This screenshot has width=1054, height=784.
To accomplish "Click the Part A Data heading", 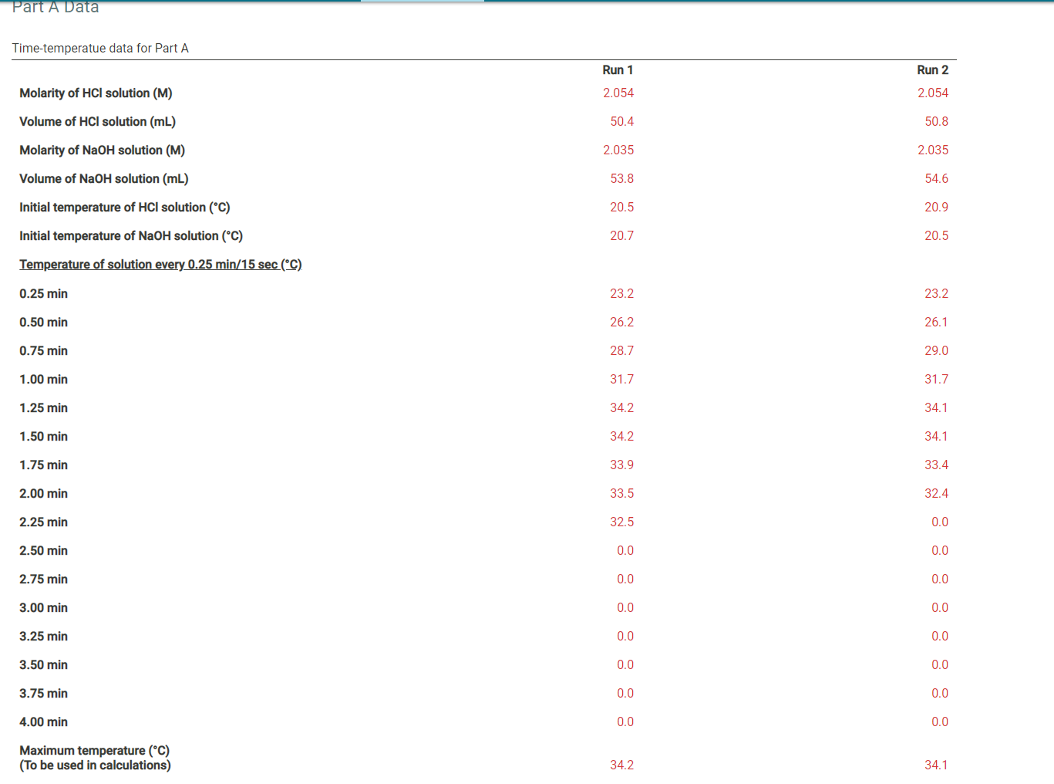I will [x=54, y=8].
